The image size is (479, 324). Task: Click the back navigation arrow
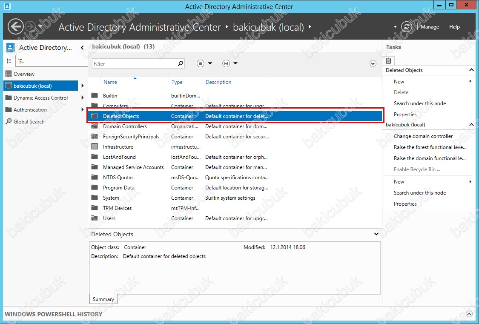point(15,26)
